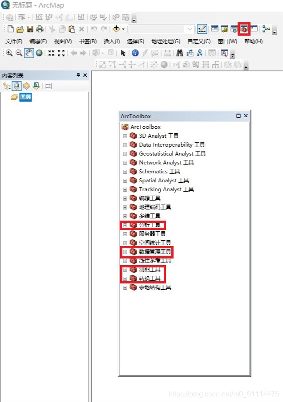Select the ArcToolbox root node
This screenshot has height=402, width=283.
point(146,127)
